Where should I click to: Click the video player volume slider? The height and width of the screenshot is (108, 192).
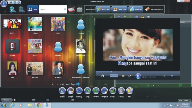point(171,76)
